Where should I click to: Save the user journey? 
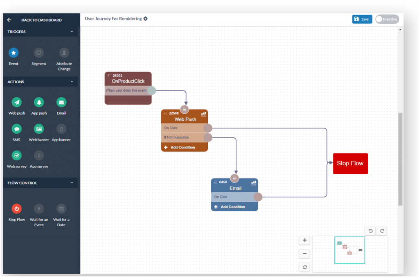[x=362, y=19]
